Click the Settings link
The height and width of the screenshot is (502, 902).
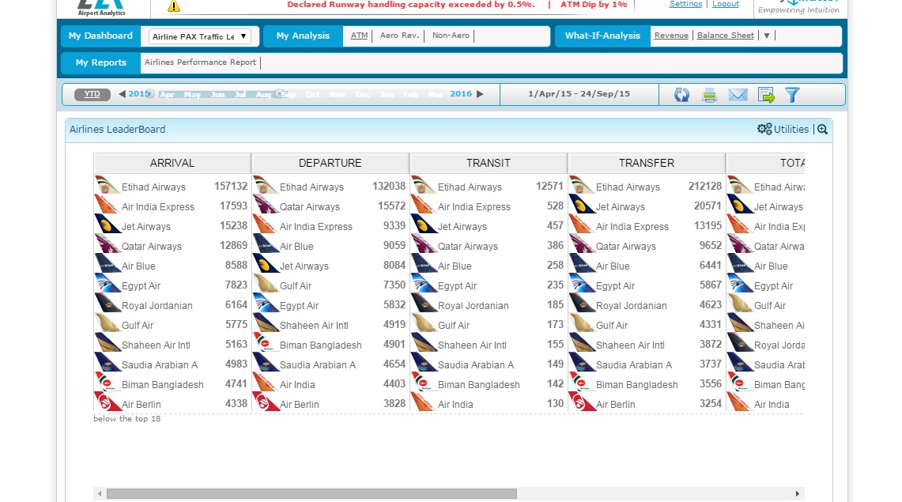click(x=685, y=4)
